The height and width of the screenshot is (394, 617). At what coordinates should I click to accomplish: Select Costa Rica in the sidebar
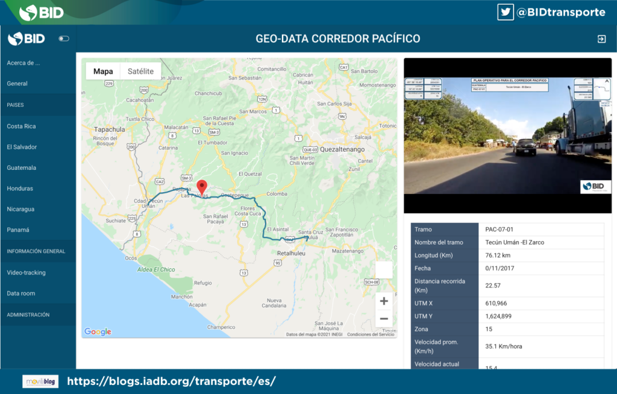22,126
